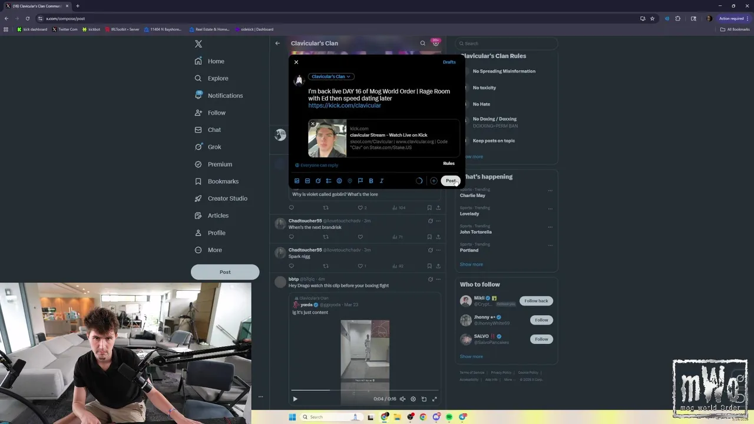
Task: Open Rules link in composer
Action: 449,163
